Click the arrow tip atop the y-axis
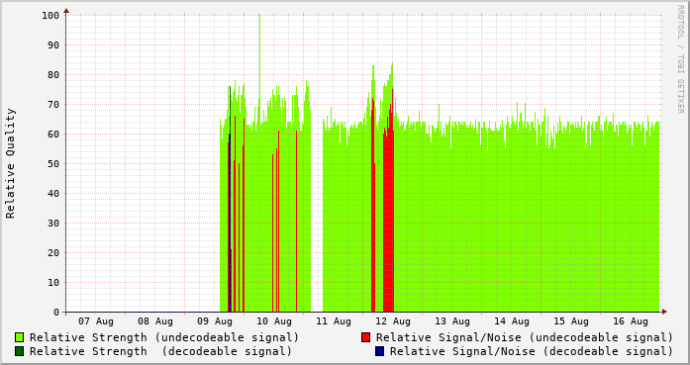The height and width of the screenshot is (365, 690). (66, 10)
